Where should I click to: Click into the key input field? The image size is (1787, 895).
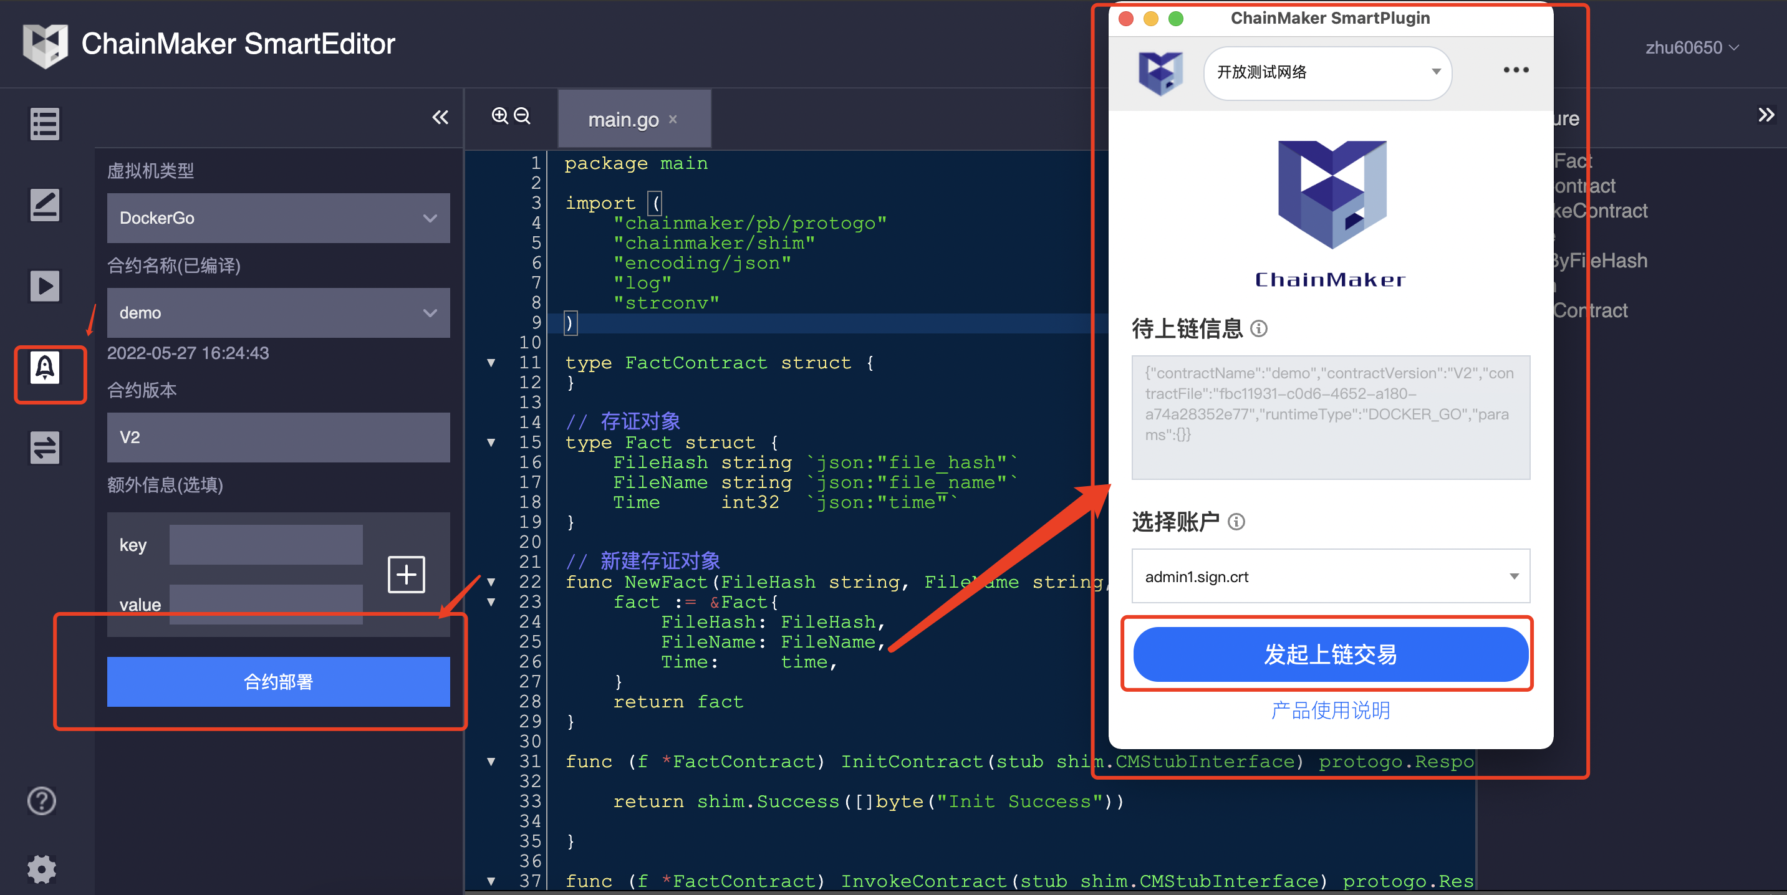(266, 545)
